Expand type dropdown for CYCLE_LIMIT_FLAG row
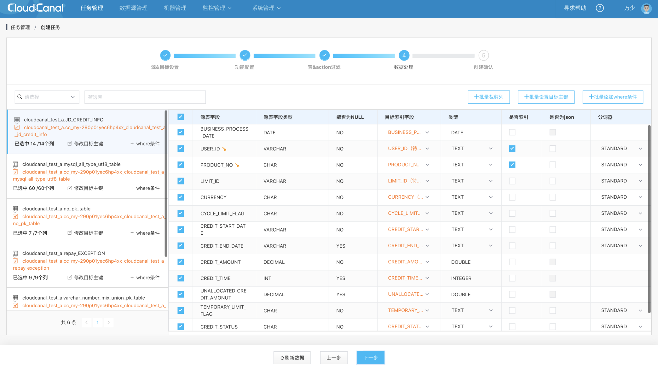 (x=490, y=214)
